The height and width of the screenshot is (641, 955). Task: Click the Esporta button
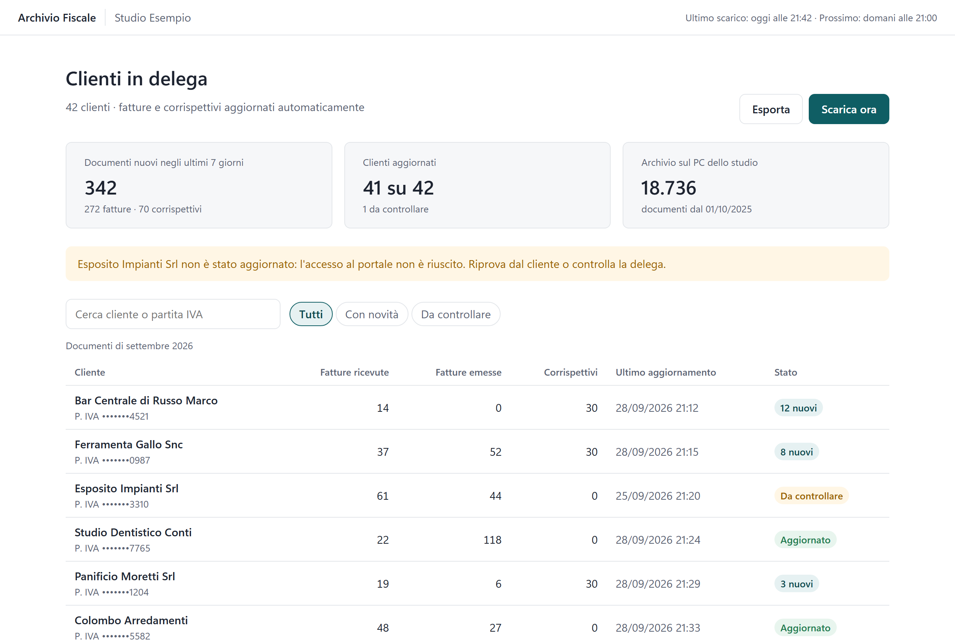point(770,109)
